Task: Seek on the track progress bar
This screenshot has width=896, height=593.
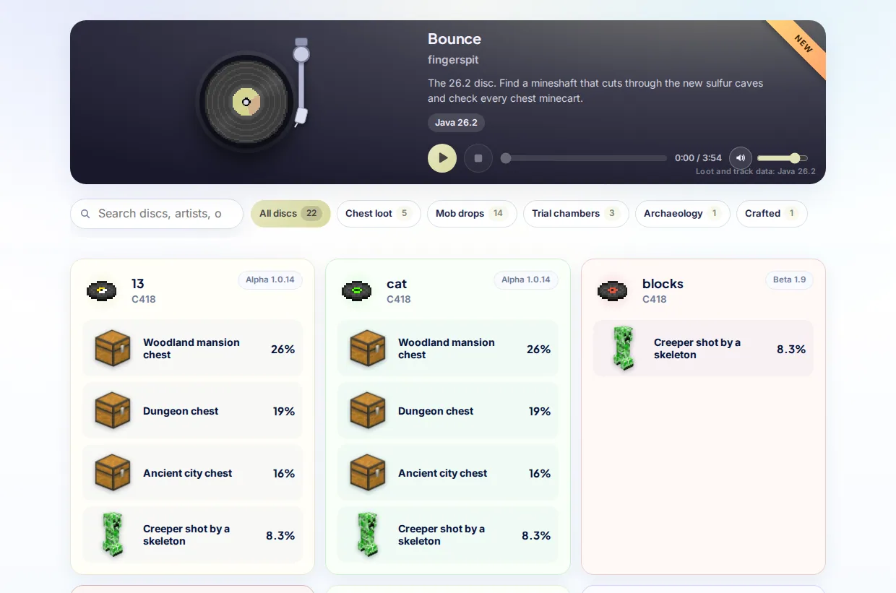Action: pyautogui.click(x=584, y=158)
